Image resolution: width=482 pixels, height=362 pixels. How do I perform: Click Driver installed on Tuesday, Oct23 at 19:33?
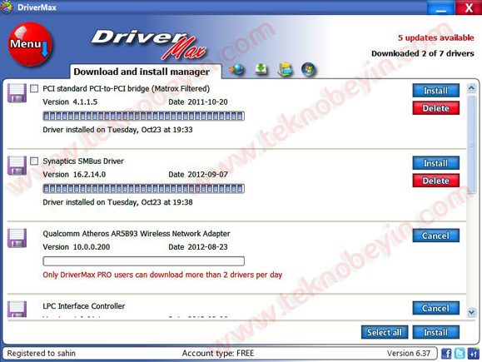pos(117,130)
